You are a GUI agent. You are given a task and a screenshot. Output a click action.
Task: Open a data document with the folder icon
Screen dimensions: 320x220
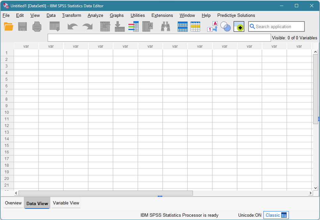pyautogui.click(x=9, y=26)
